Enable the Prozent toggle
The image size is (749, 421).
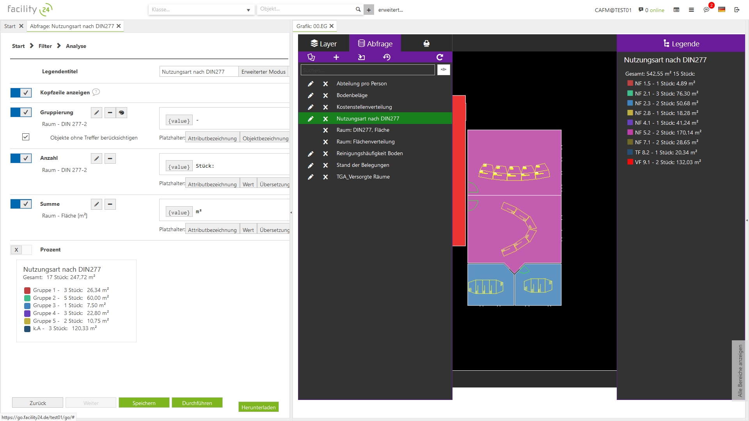tap(21, 250)
